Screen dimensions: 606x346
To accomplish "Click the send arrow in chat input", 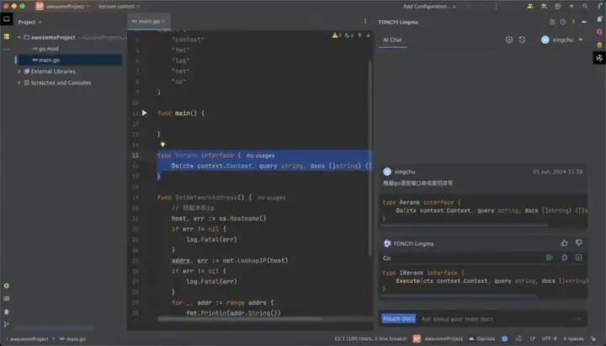I will 579,319.
